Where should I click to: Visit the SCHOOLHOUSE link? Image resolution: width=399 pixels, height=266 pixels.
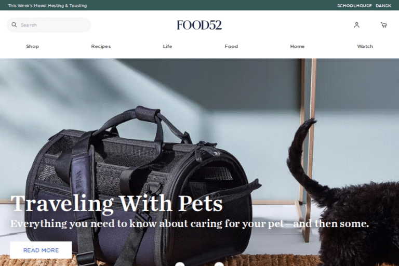tap(354, 6)
